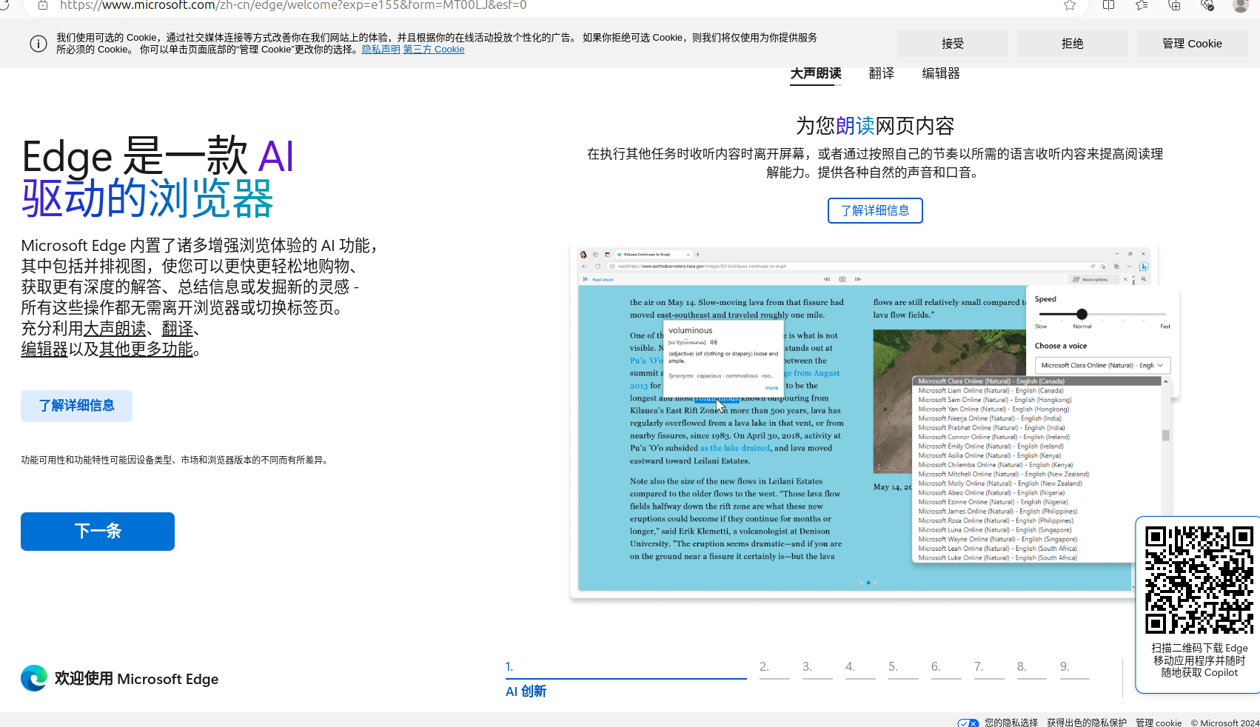Open 大声朗读 link in description
The height and width of the screenshot is (727, 1260).
click(115, 328)
